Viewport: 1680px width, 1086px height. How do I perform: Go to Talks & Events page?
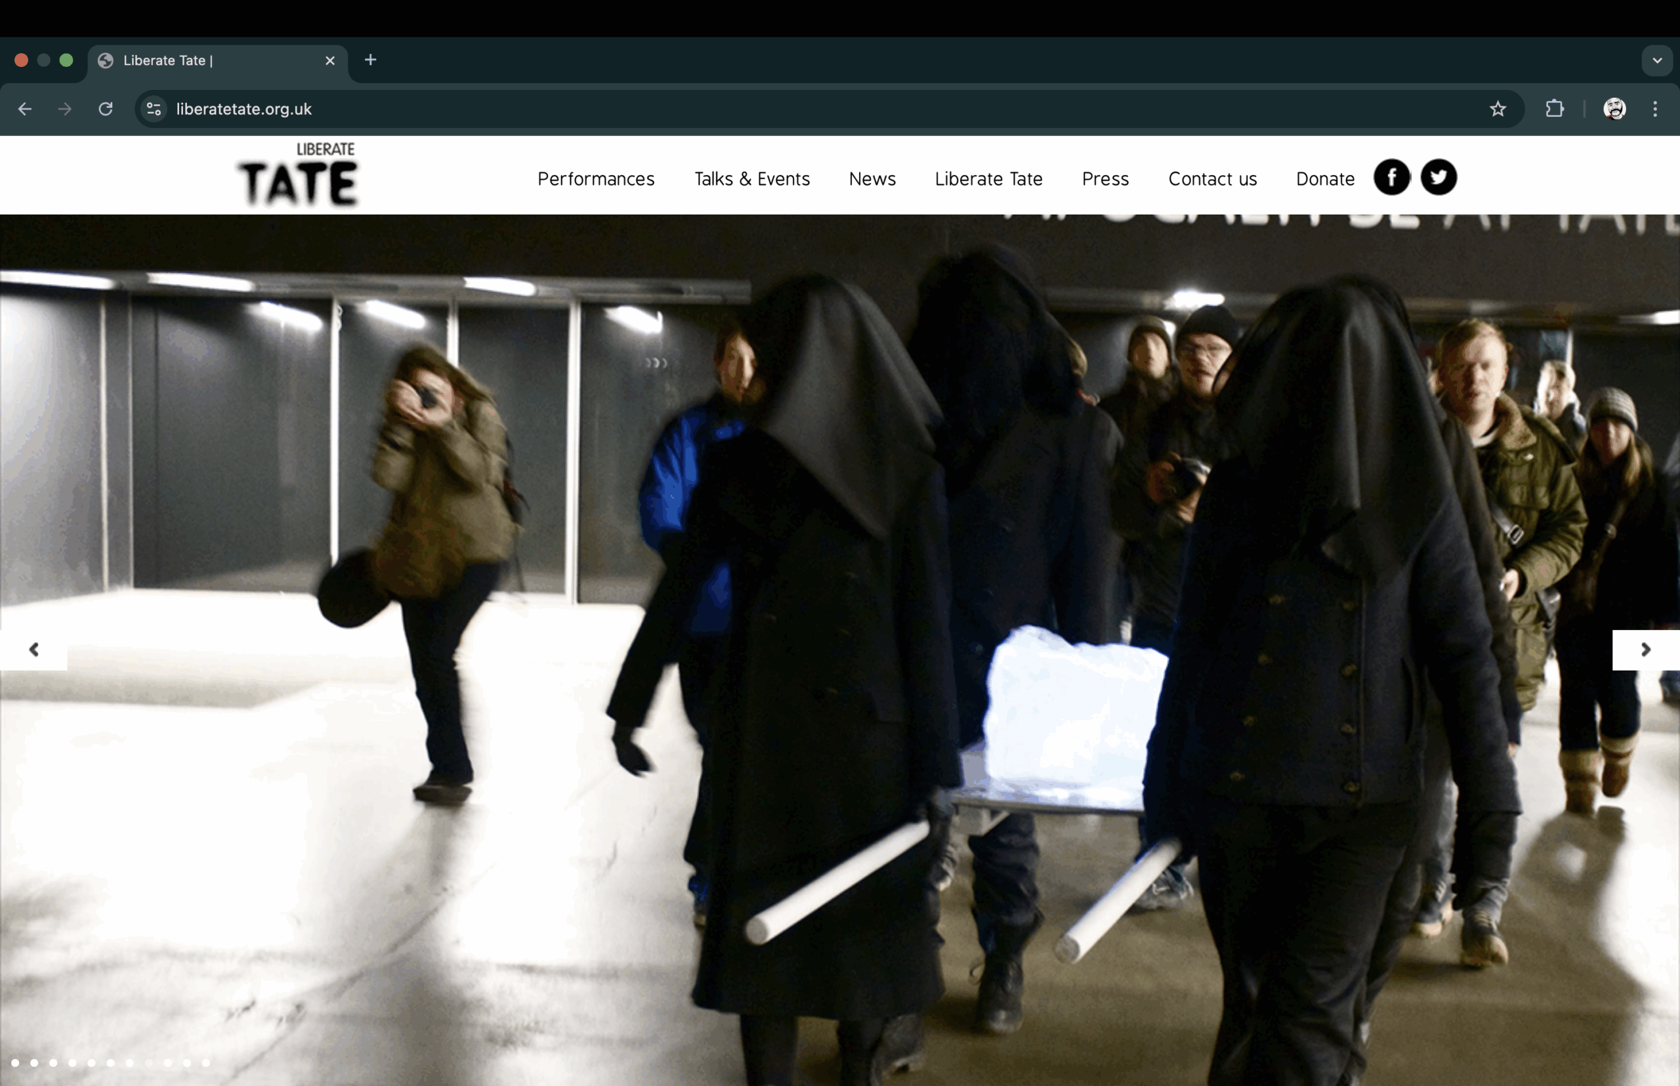pyautogui.click(x=752, y=179)
